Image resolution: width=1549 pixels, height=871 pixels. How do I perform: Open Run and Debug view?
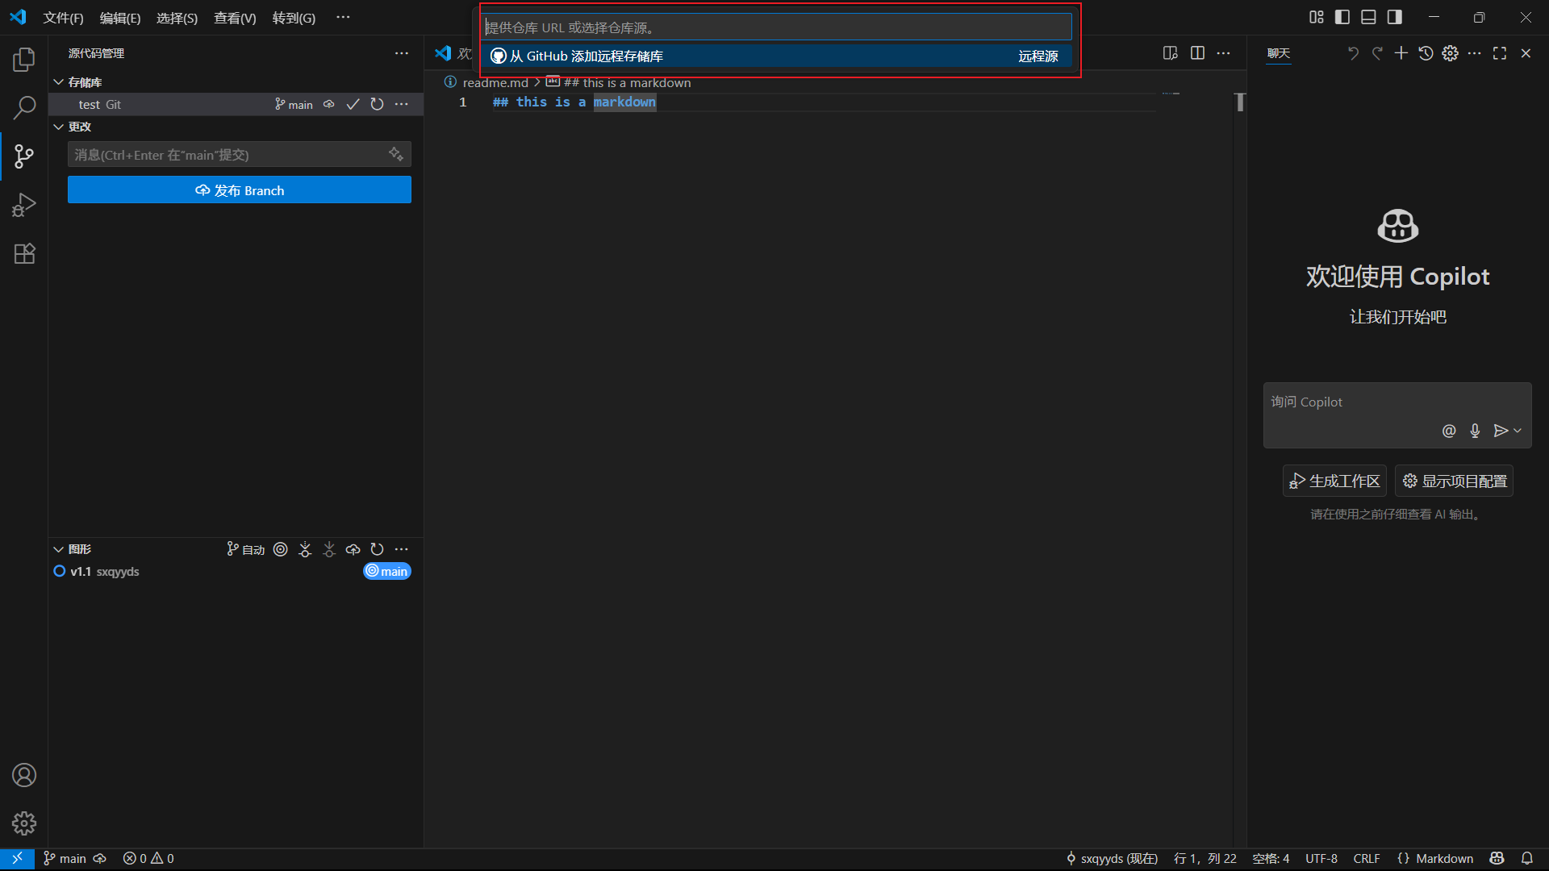click(24, 205)
